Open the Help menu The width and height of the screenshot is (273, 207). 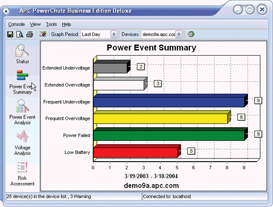67,25
